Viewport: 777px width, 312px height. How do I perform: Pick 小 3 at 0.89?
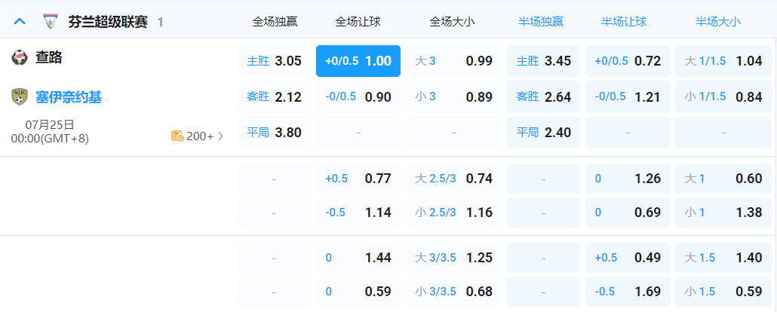[x=453, y=96]
